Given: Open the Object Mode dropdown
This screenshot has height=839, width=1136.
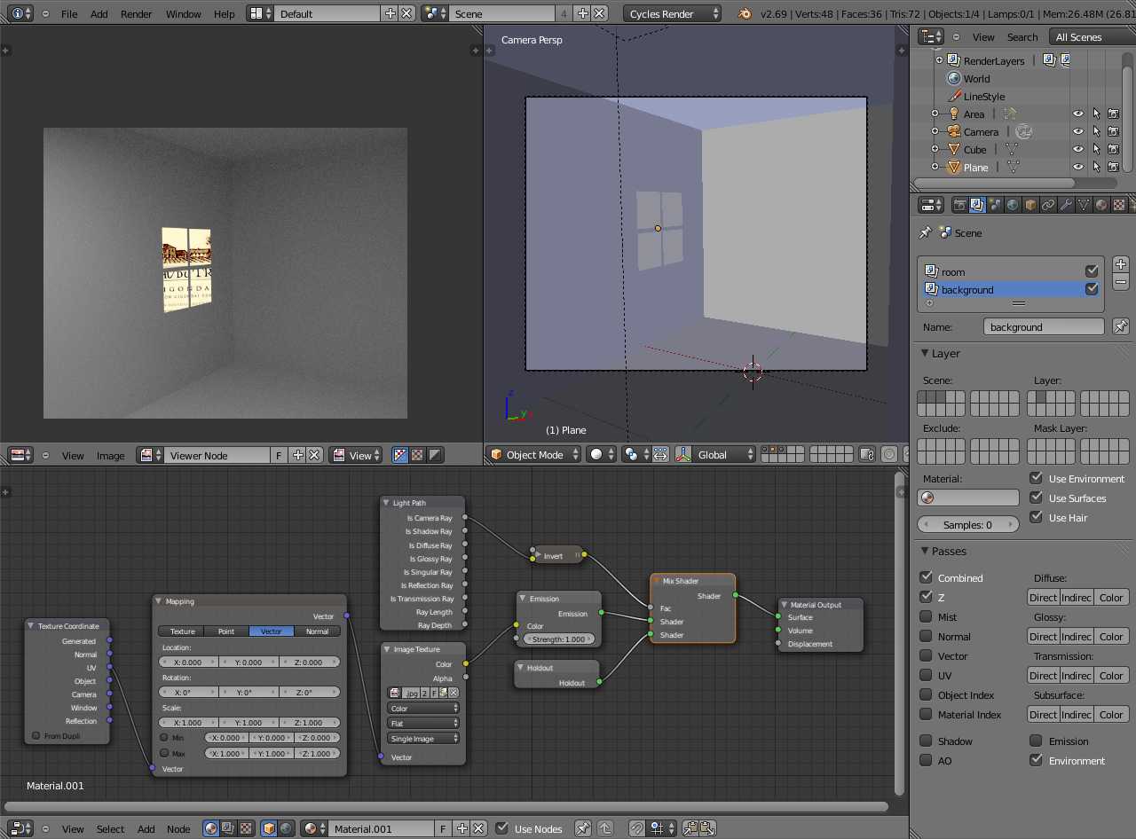Looking at the screenshot, I should click(x=533, y=455).
